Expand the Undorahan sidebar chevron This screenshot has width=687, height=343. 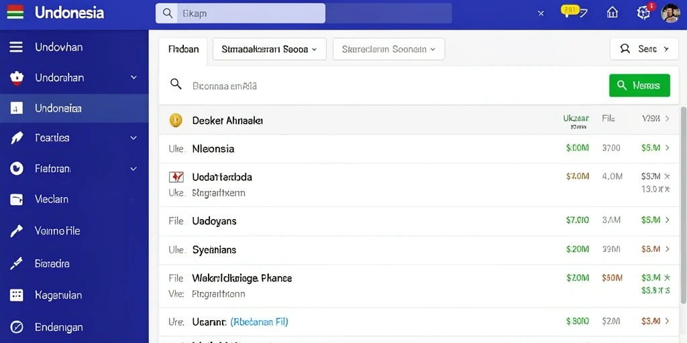(x=134, y=78)
